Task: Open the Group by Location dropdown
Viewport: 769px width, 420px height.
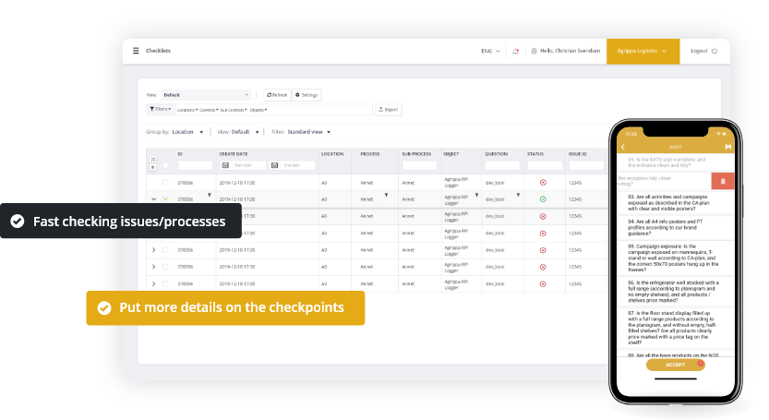Action: [x=188, y=132]
